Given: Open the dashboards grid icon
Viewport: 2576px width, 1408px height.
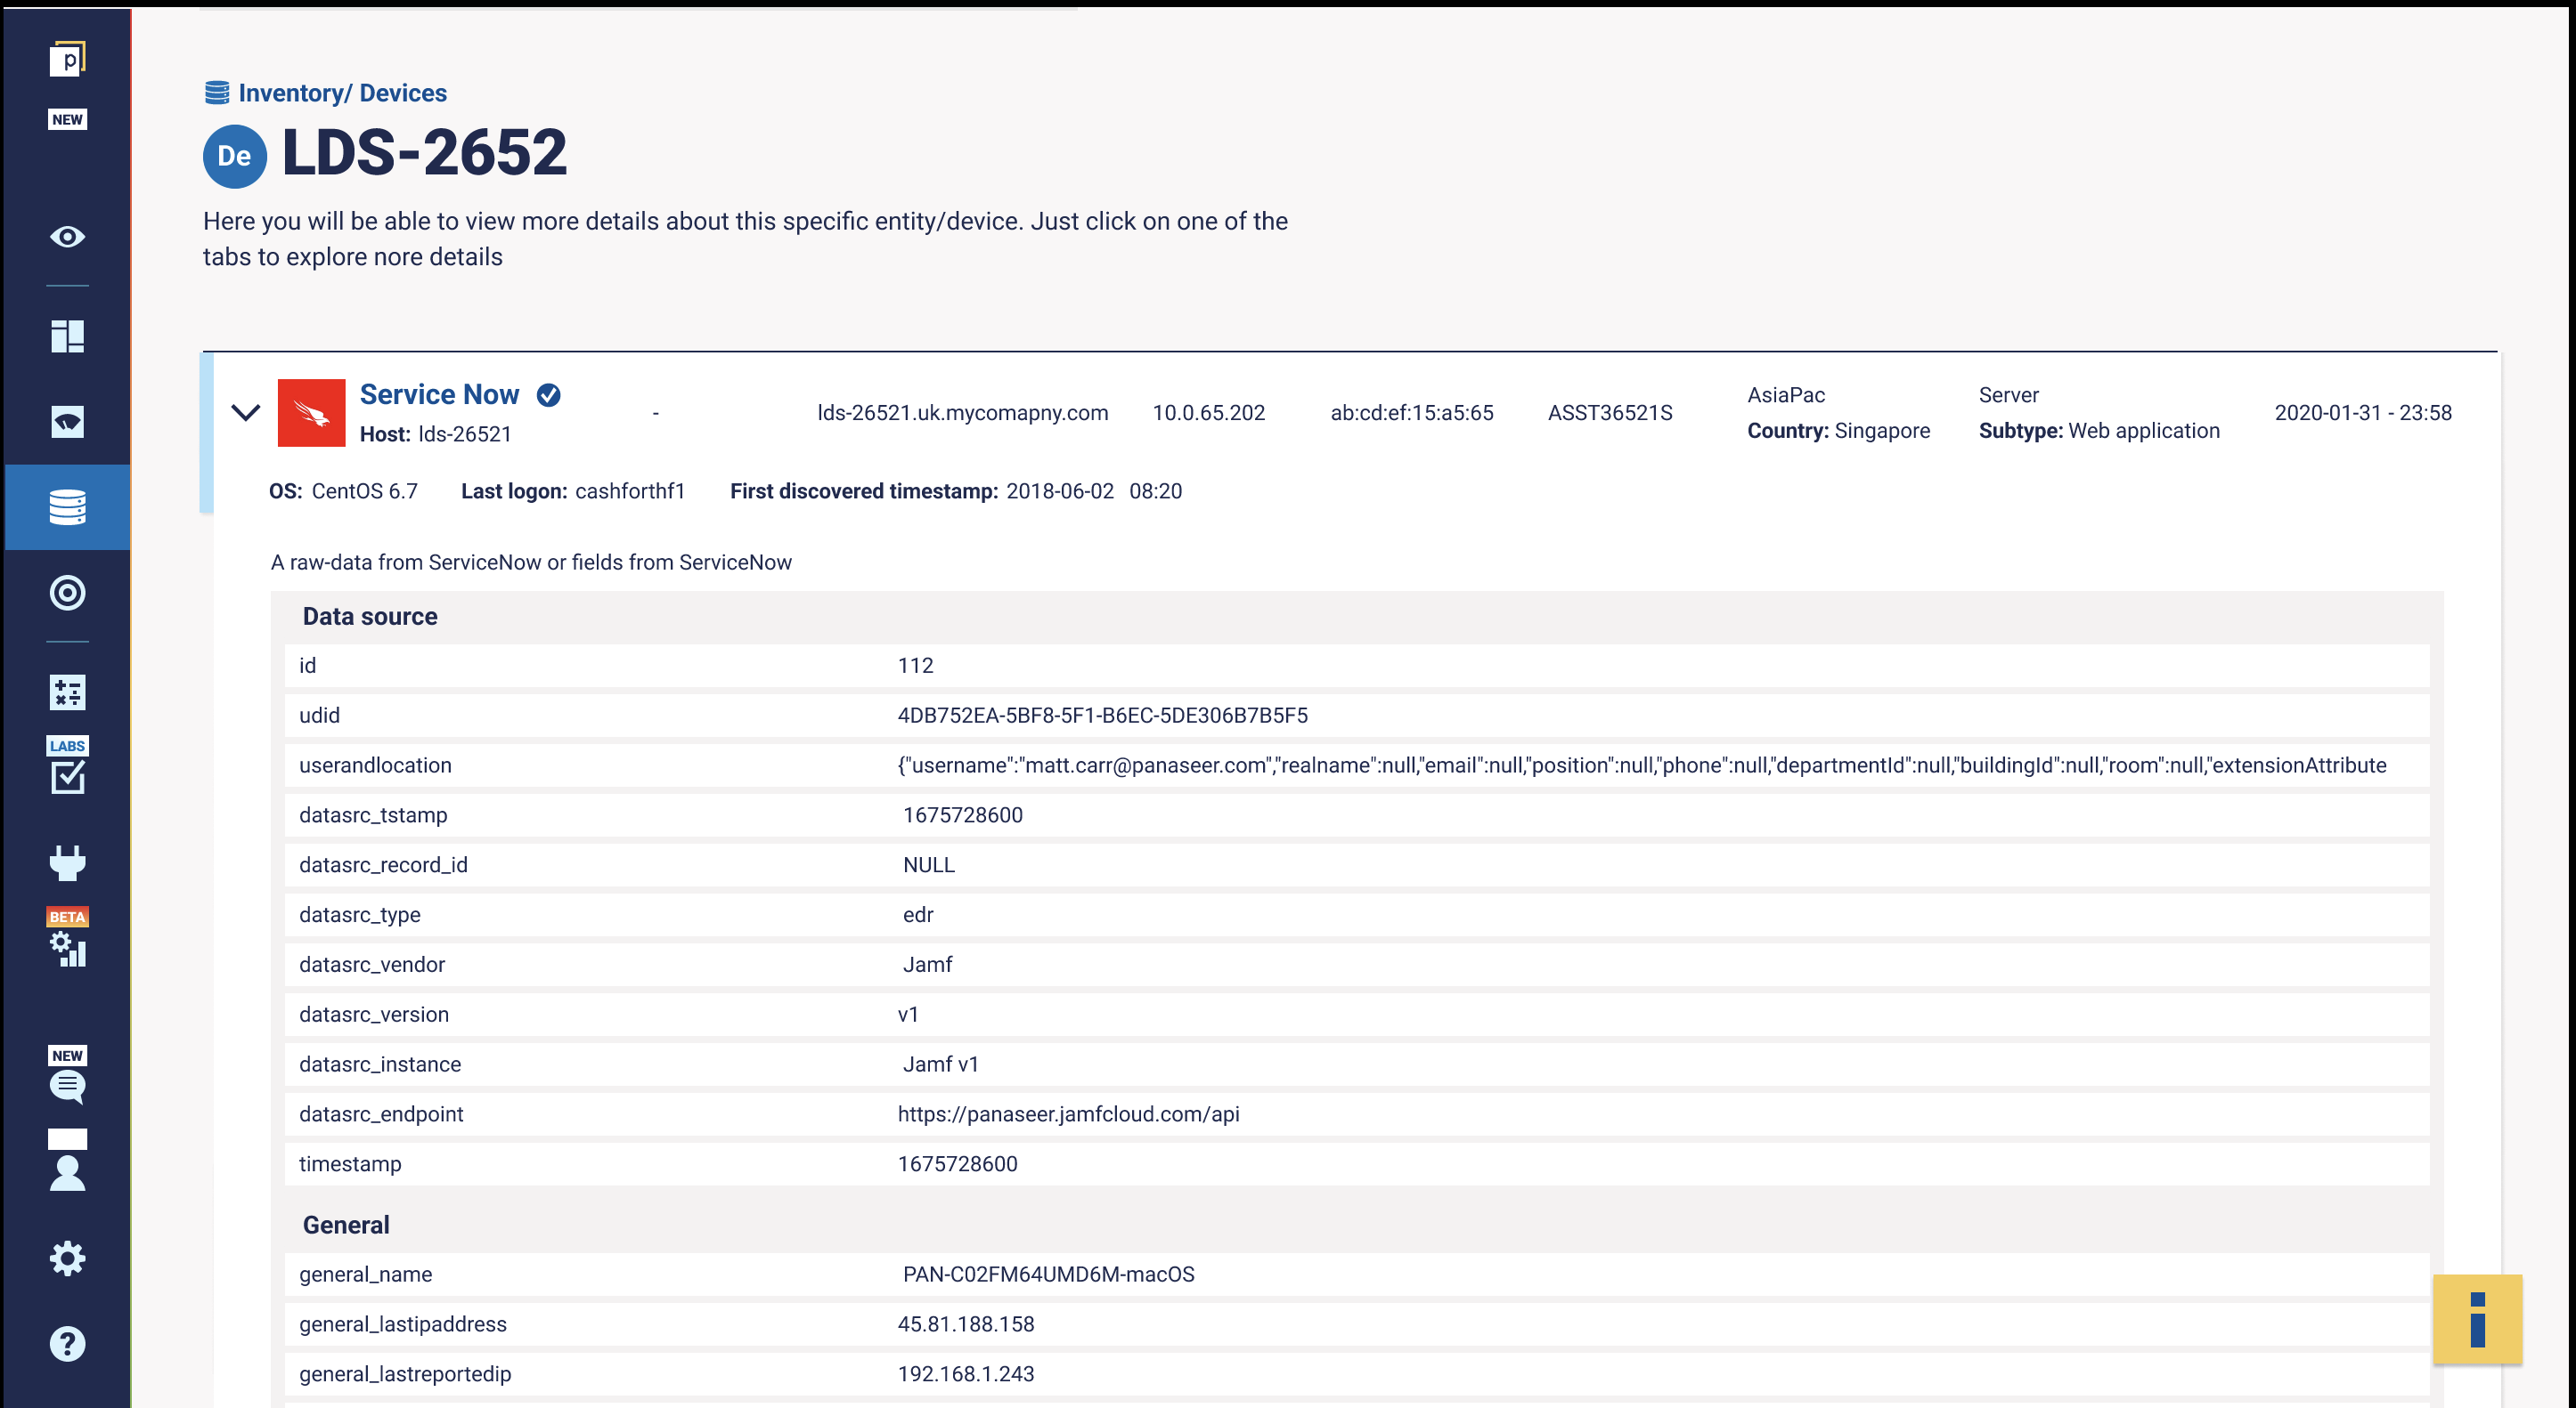Looking at the screenshot, I should point(67,336).
